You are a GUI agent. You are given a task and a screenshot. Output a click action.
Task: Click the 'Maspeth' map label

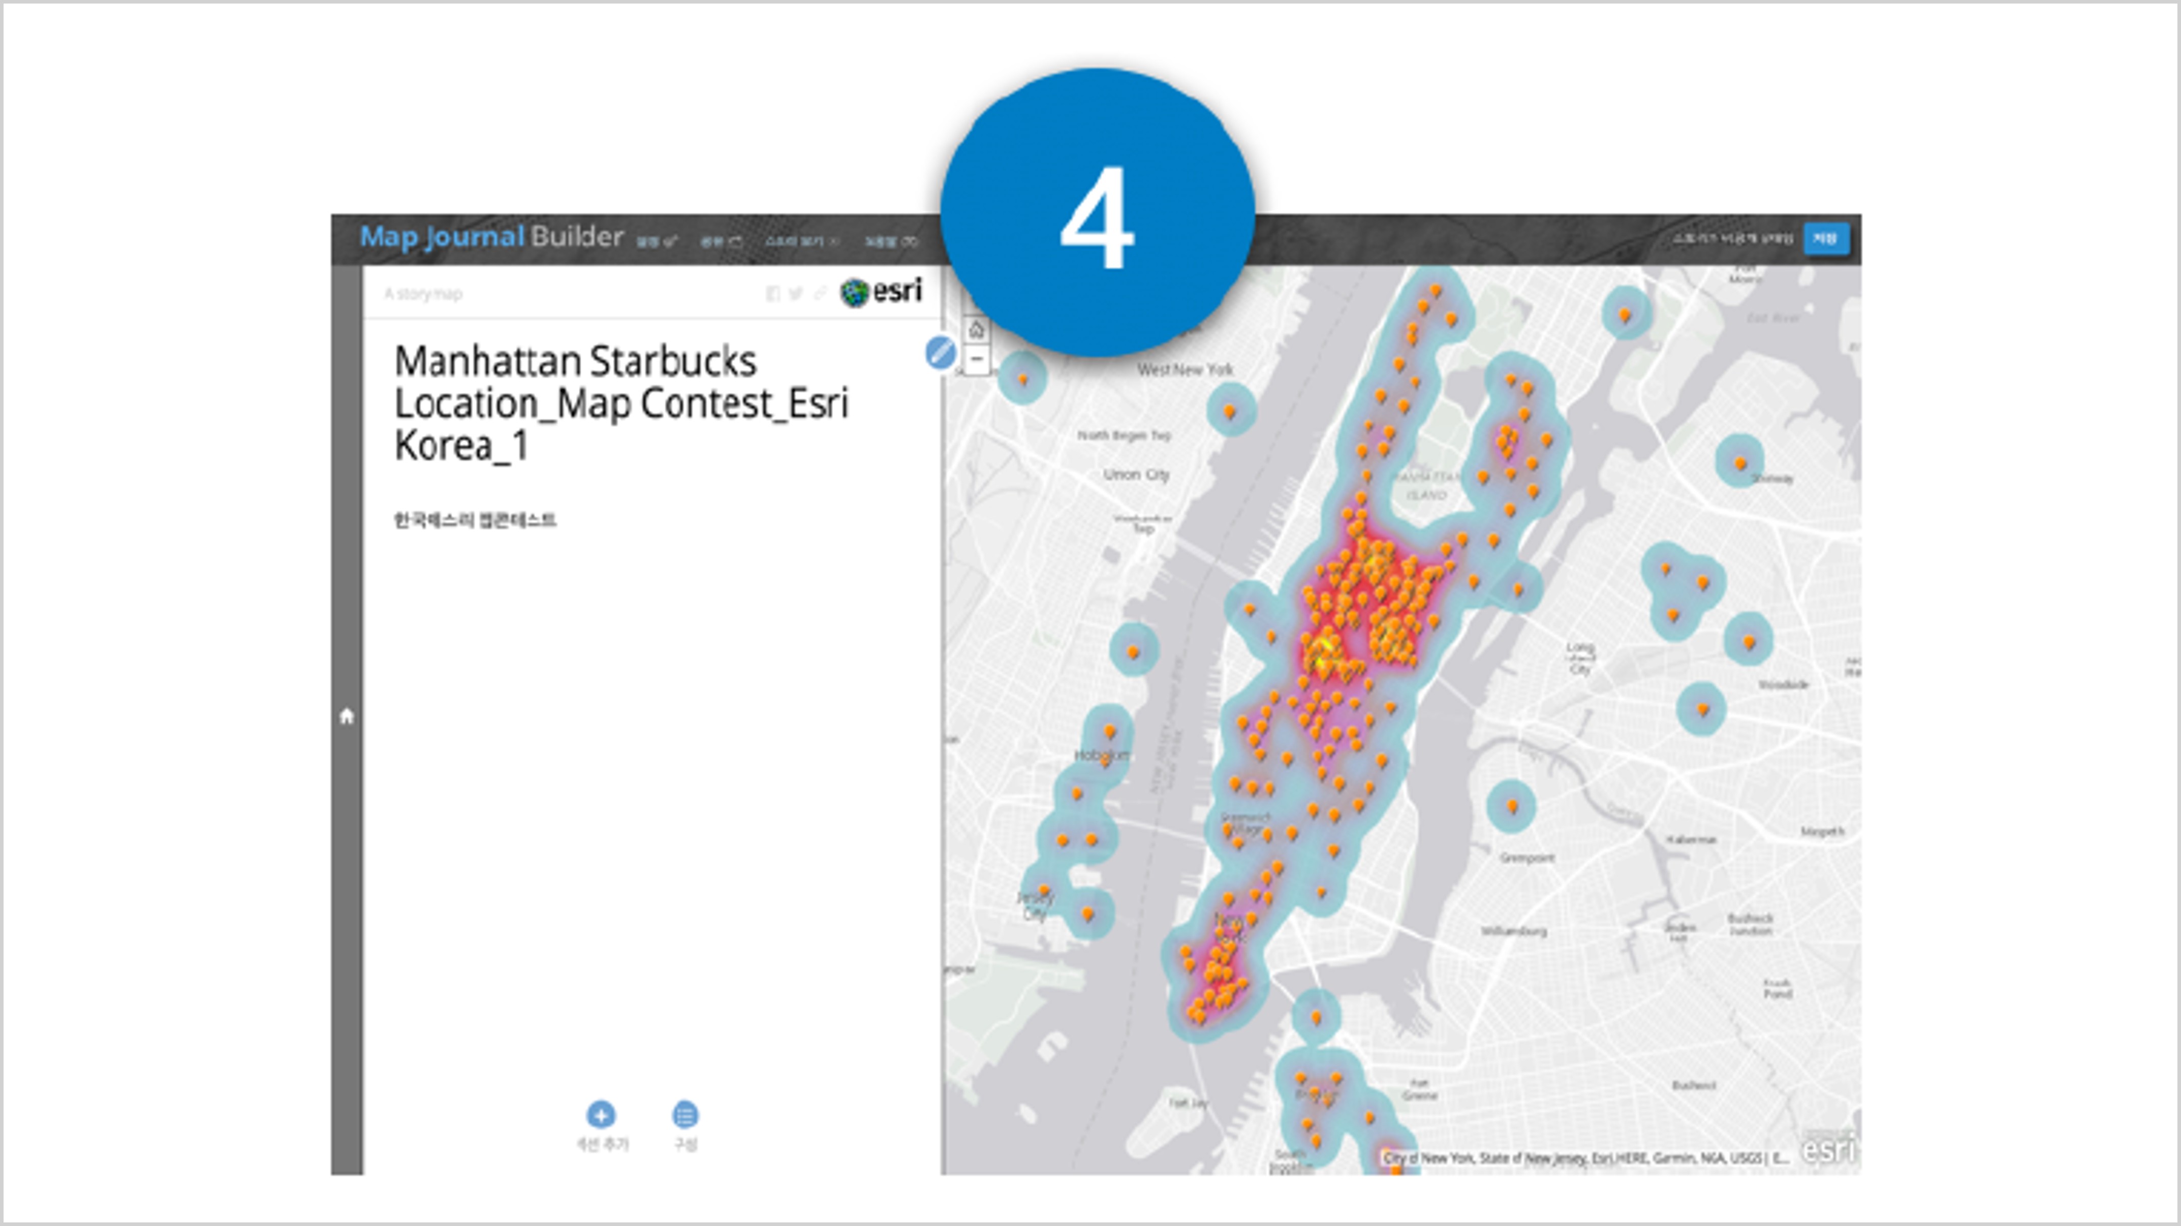1822,831
